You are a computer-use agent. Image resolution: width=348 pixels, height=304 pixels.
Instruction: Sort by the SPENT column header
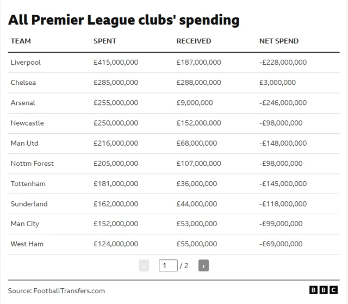pyautogui.click(x=105, y=41)
